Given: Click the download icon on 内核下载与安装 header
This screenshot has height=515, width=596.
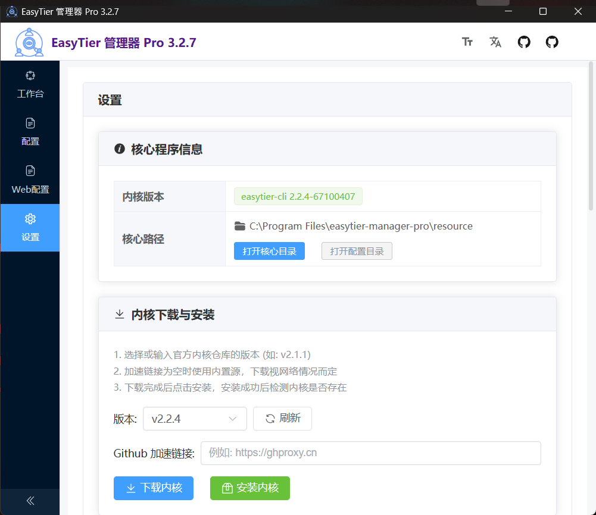Looking at the screenshot, I should [119, 314].
